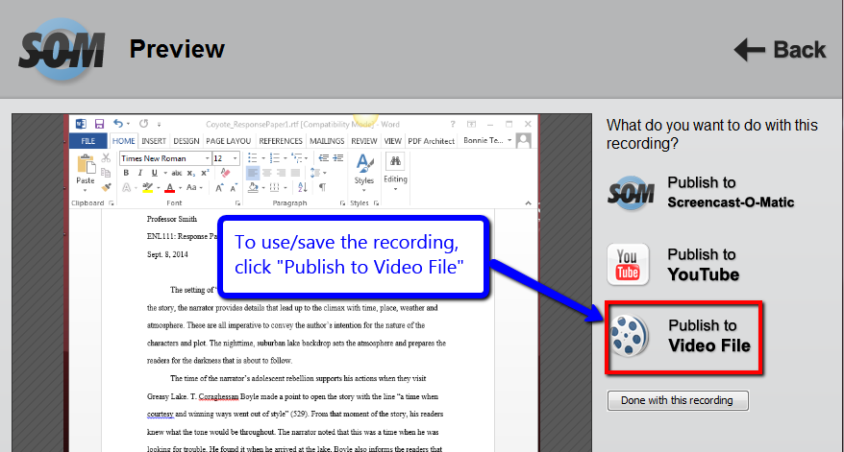
Task: Click the Clear Formatting eraser icon
Action: (226, 173)
